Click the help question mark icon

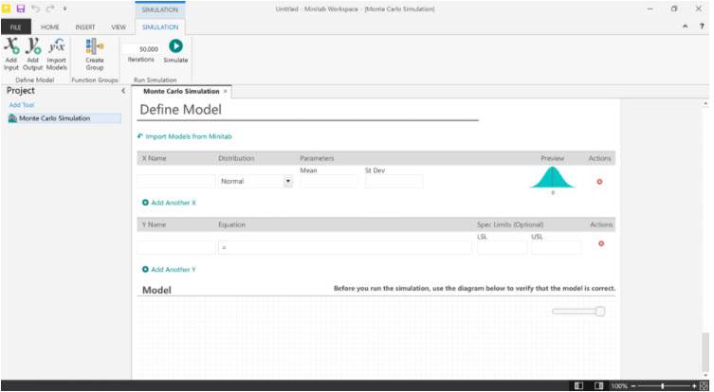[x=702, y=27]
